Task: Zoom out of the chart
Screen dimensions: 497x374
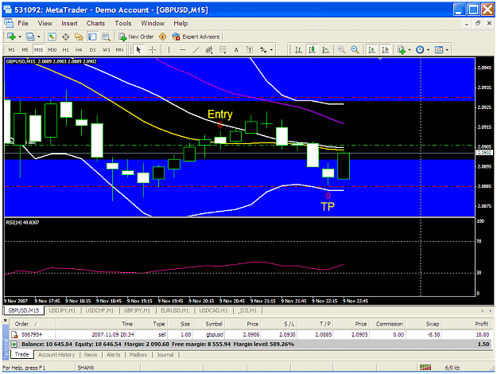Action: point(355,50)
